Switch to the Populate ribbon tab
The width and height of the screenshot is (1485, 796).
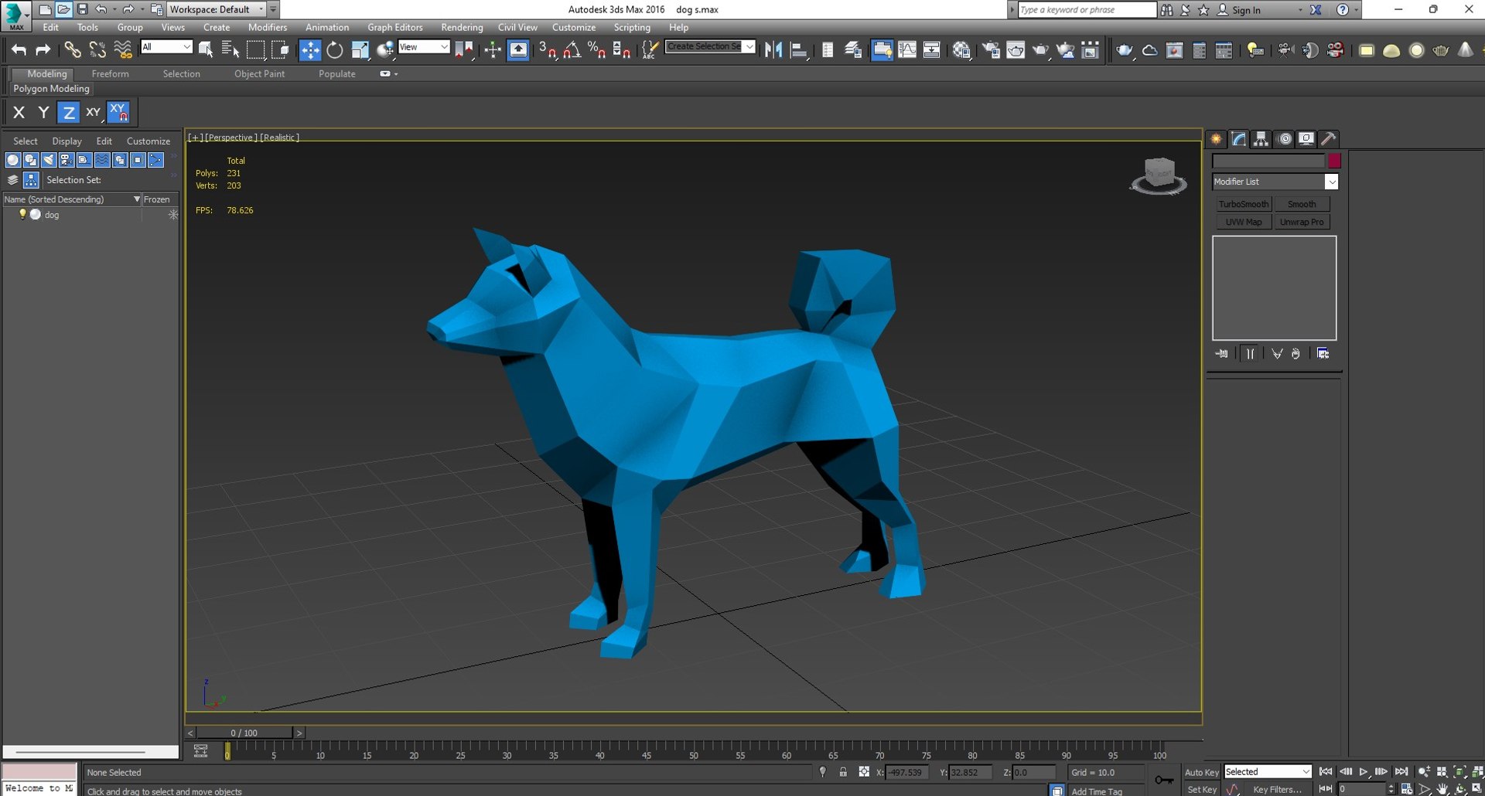(x=337, y=73)
